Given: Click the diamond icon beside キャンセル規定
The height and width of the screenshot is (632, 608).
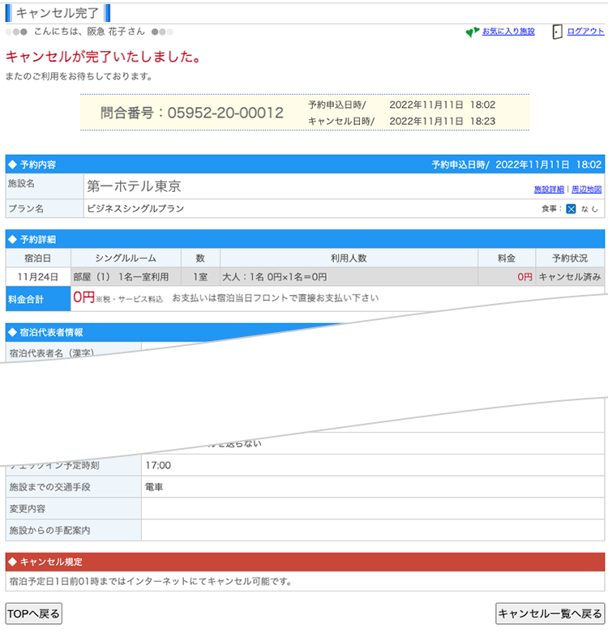Looking at the screenshot, I should tap(12, 562).
